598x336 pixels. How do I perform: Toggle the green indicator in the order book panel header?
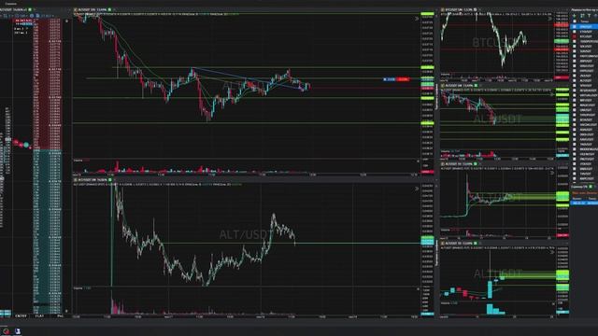coord(30,9)
